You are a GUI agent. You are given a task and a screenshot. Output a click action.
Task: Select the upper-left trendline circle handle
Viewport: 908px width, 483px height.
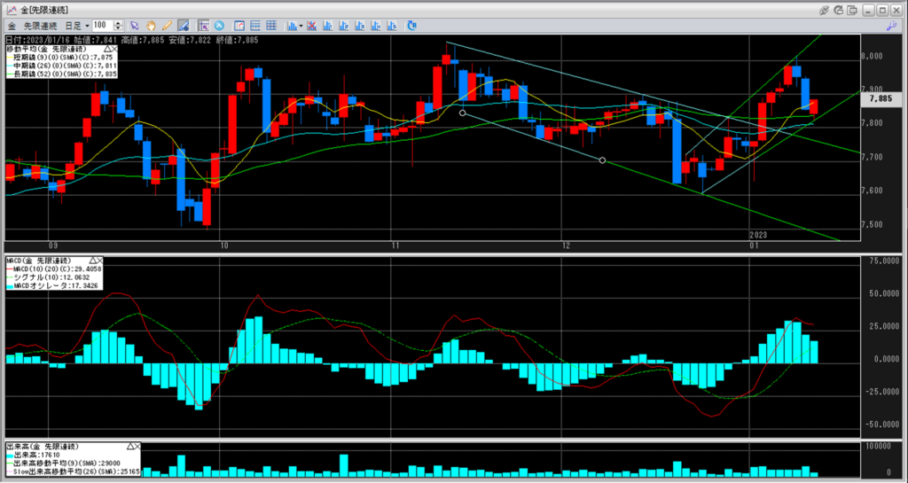click(x=462, y=113)
